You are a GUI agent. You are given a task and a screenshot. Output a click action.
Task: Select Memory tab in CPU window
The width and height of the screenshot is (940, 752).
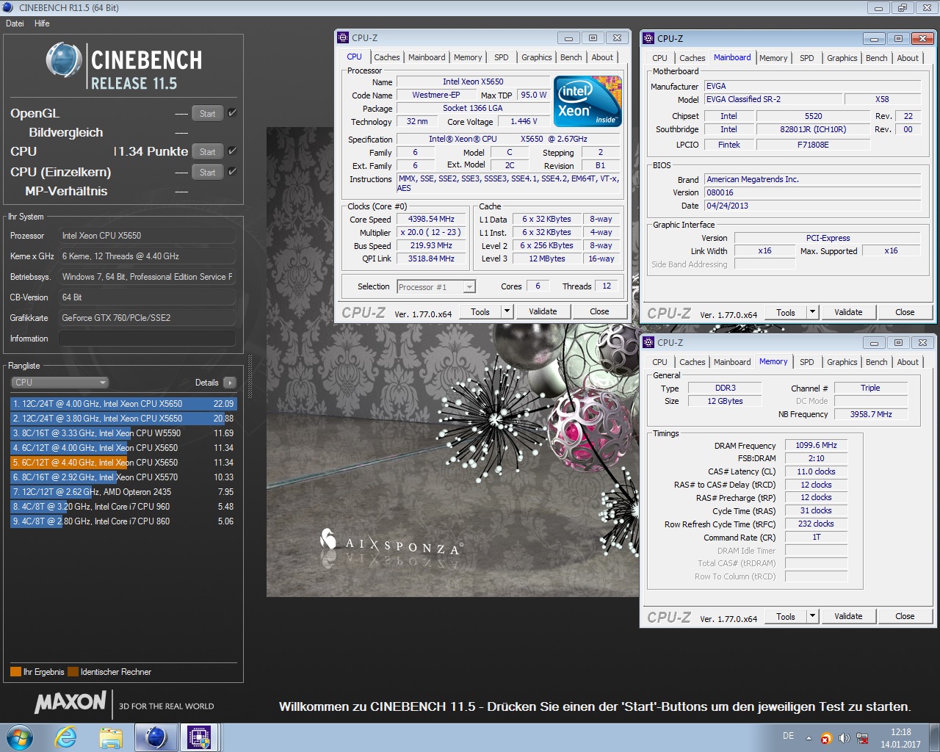click(468, 57)
